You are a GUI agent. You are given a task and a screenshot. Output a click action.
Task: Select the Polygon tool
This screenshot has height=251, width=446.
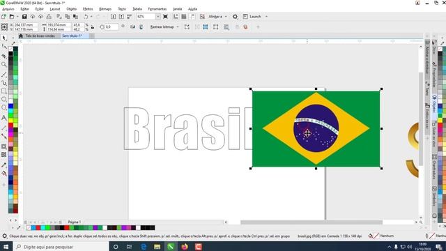pos(3,107)
